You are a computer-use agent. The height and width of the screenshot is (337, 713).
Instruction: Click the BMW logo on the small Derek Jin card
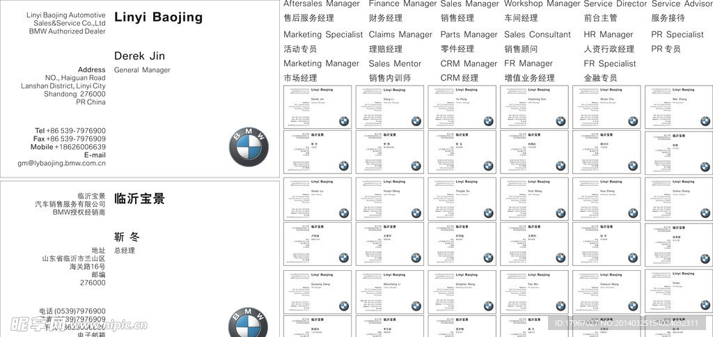(344, 121)
